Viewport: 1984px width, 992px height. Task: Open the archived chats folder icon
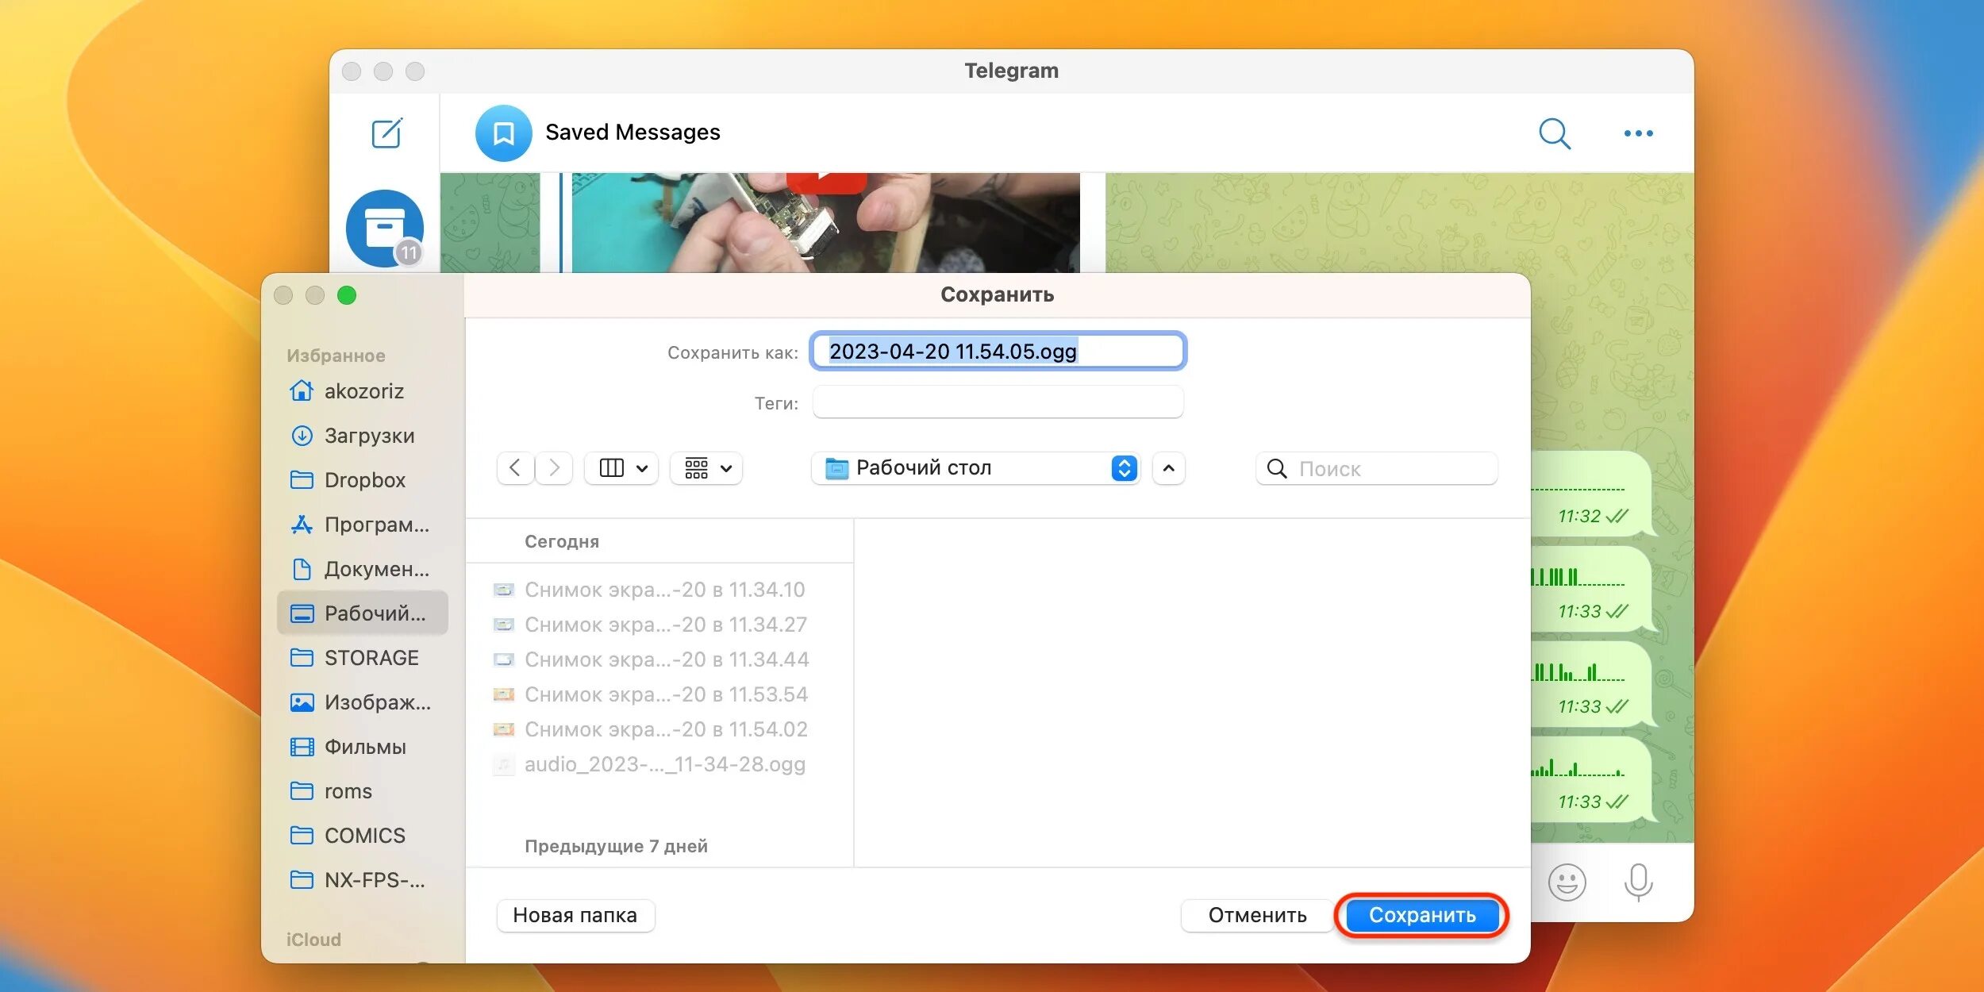(385, 228)
